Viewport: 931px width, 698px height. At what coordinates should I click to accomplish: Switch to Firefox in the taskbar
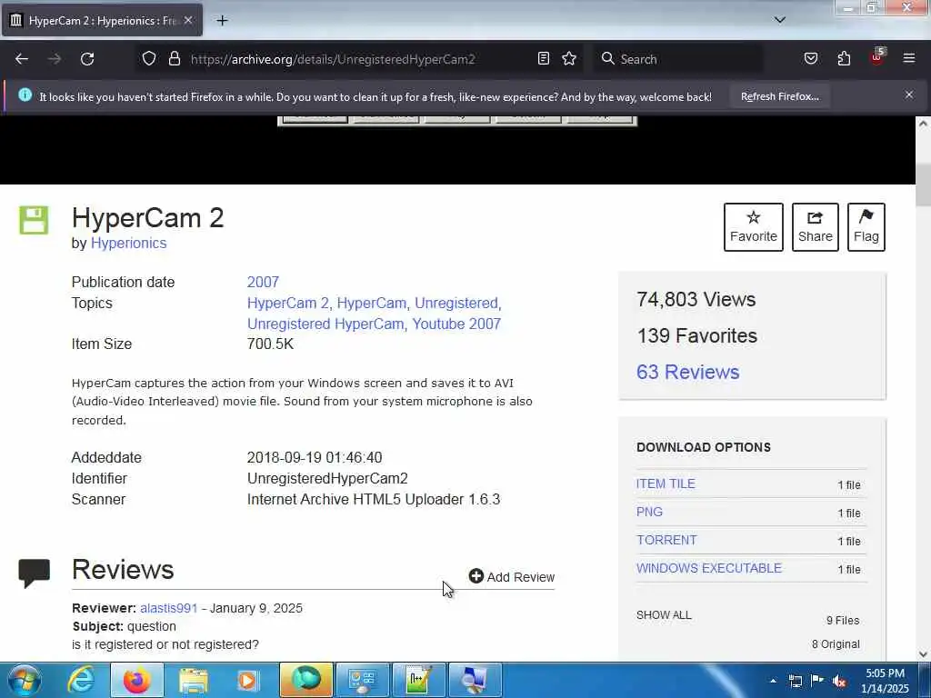click(136, 680)
